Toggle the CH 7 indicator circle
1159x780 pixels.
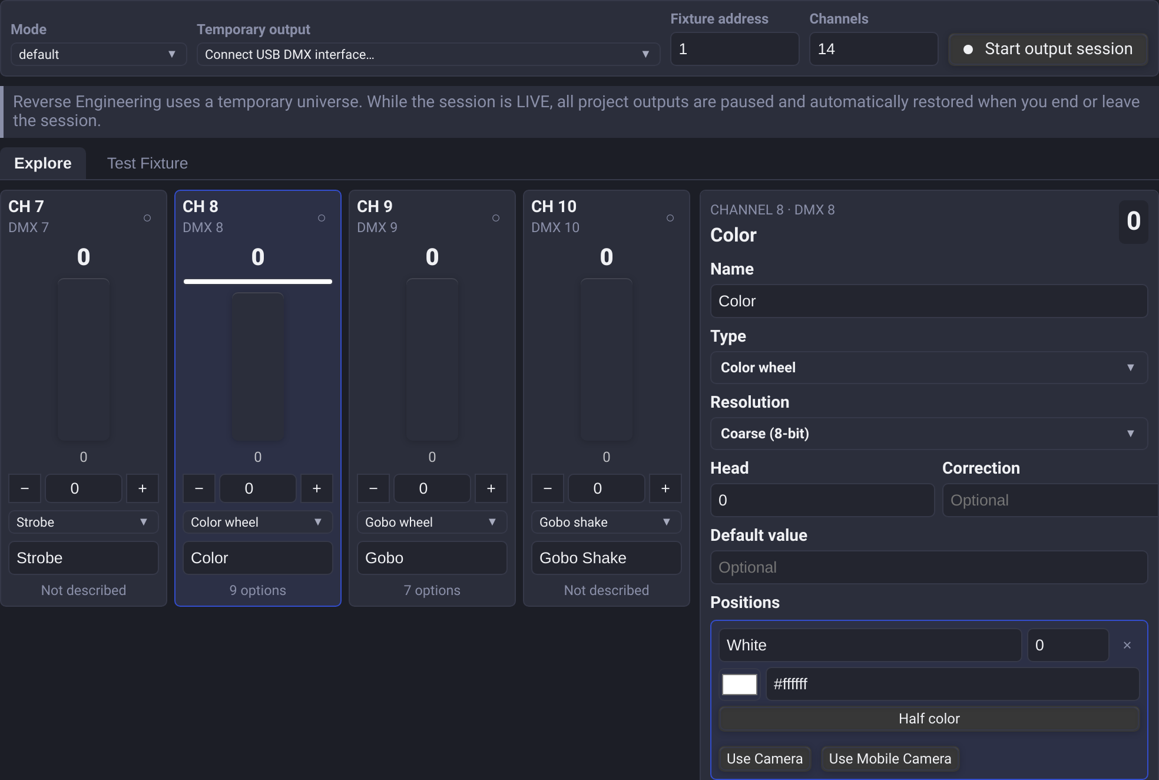[147, 218]
